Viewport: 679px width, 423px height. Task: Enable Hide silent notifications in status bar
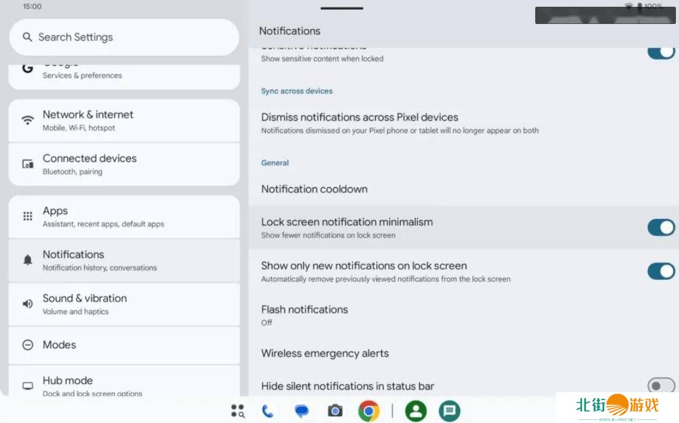[661, 386]
